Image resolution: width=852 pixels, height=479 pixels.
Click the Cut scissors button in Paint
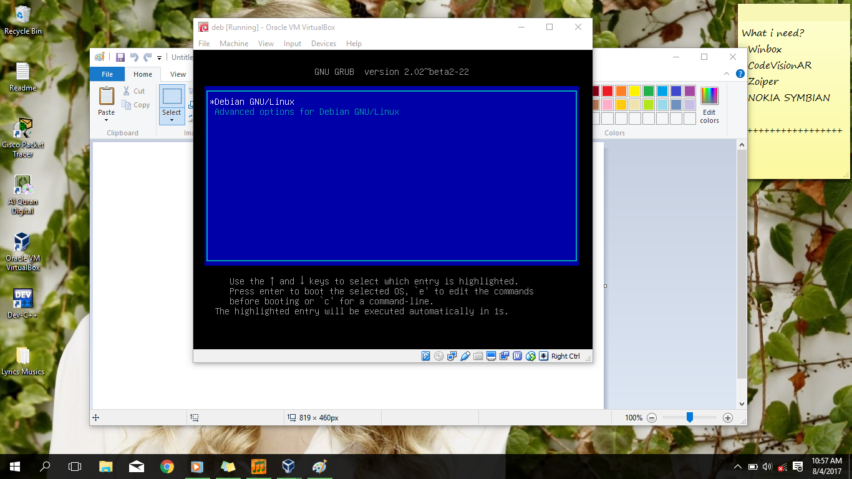(x=135, y=91)
